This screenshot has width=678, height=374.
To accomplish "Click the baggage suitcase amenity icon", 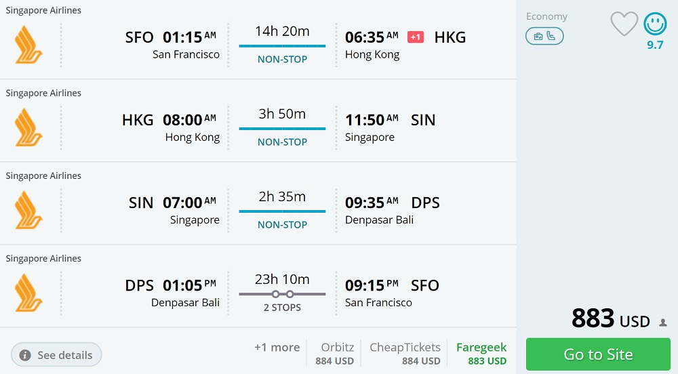I will pos(538,36).
